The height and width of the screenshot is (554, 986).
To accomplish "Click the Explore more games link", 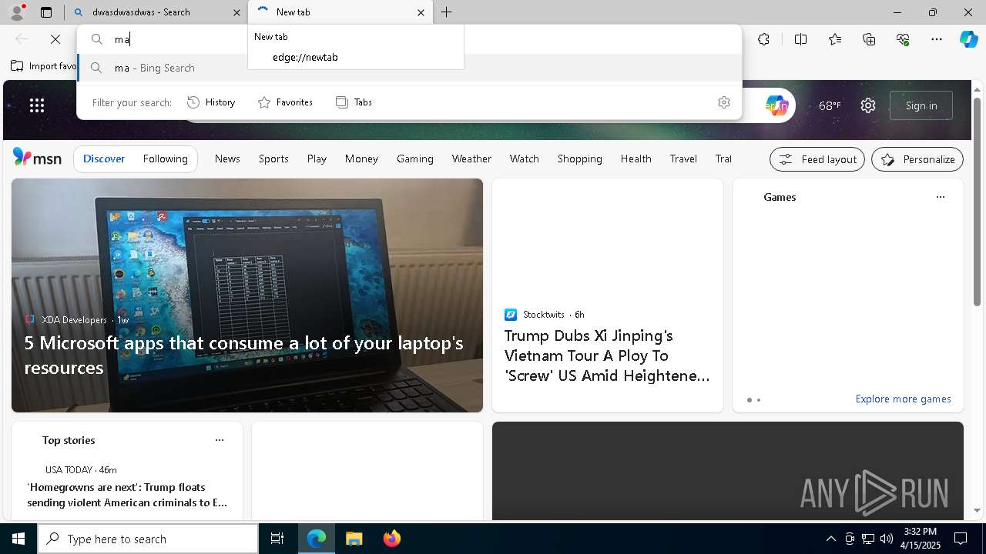I will coord(903,399).
